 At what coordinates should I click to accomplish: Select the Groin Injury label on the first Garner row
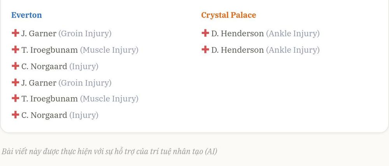click(85, 33)
